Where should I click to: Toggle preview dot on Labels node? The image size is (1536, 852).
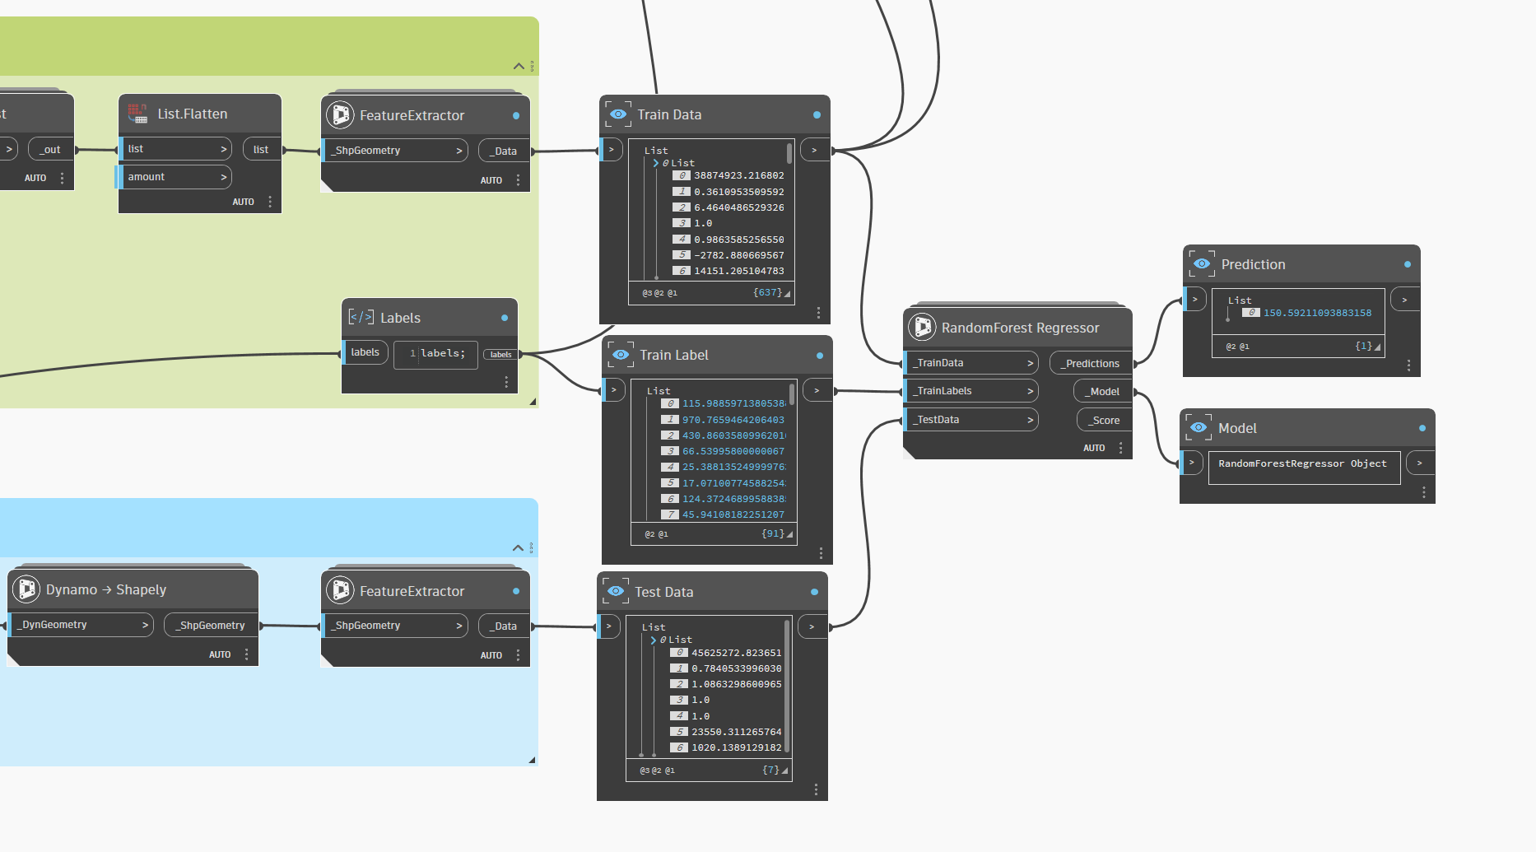[505, 318]
